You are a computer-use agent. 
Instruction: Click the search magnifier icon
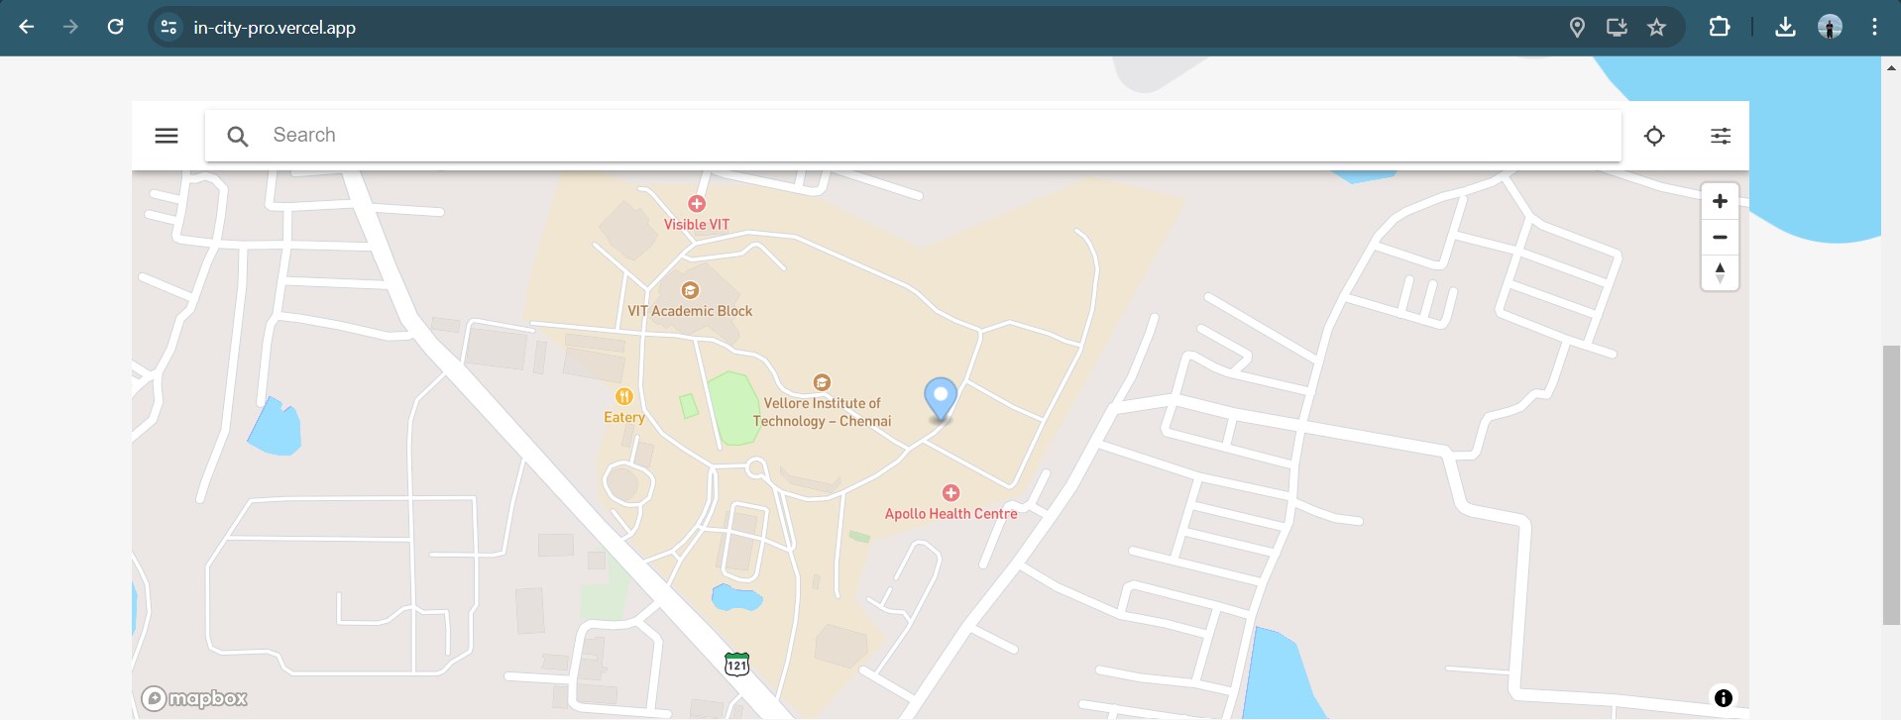tap(237, 137)
